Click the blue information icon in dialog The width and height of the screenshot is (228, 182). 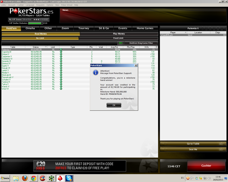(95, 73)
